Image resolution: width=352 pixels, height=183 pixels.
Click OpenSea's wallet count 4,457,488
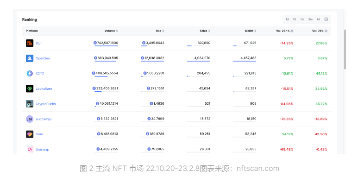pyautogui.click(x=248, y=58)
